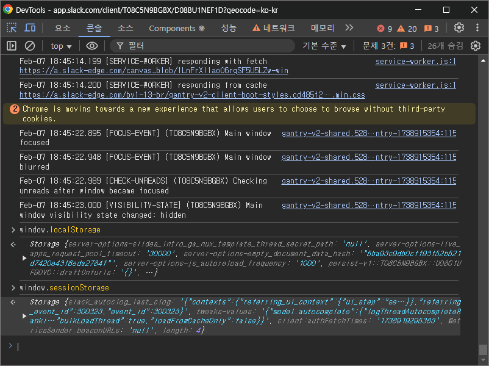
Task: Open gantry-v2-shared link for VISIBILITY-STATE entry
Action: [369, 206]
